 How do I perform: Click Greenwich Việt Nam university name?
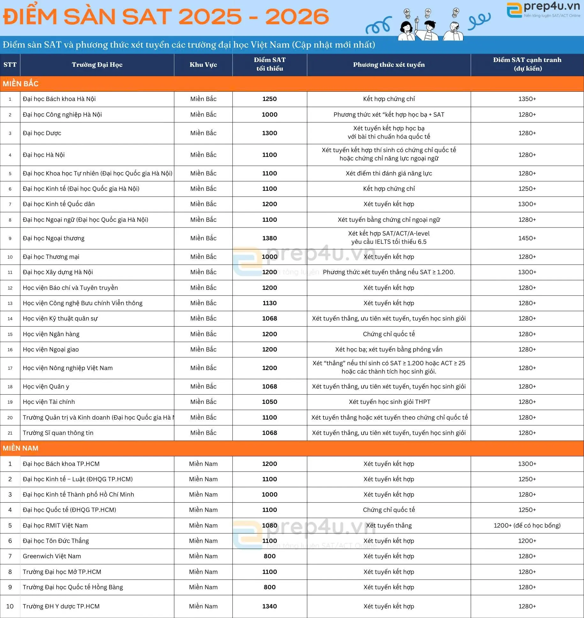[x=52, y=556]
